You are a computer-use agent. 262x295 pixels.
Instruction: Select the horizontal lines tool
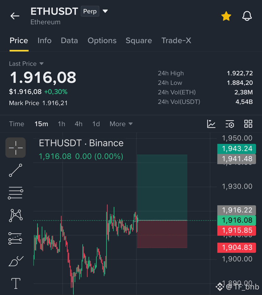[x=16, y=193]
